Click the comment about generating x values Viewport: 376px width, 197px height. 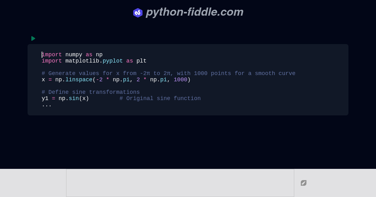coord(169,73)
